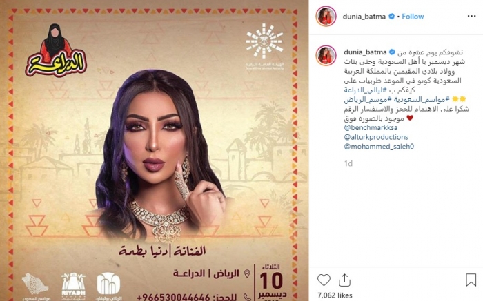Open the avatar beside the caption
This screenshot has height=301, width=483.
pyautogui.click(x=326, y=56)
